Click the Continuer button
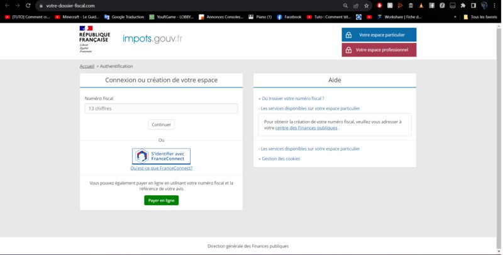Viewport: 503px width, 255px height. pos(162,125)
